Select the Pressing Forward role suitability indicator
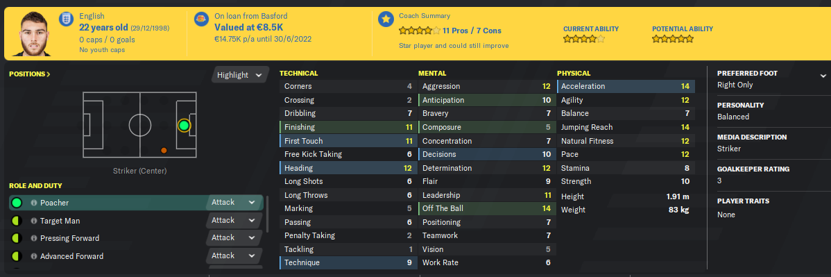 (17, 238)
